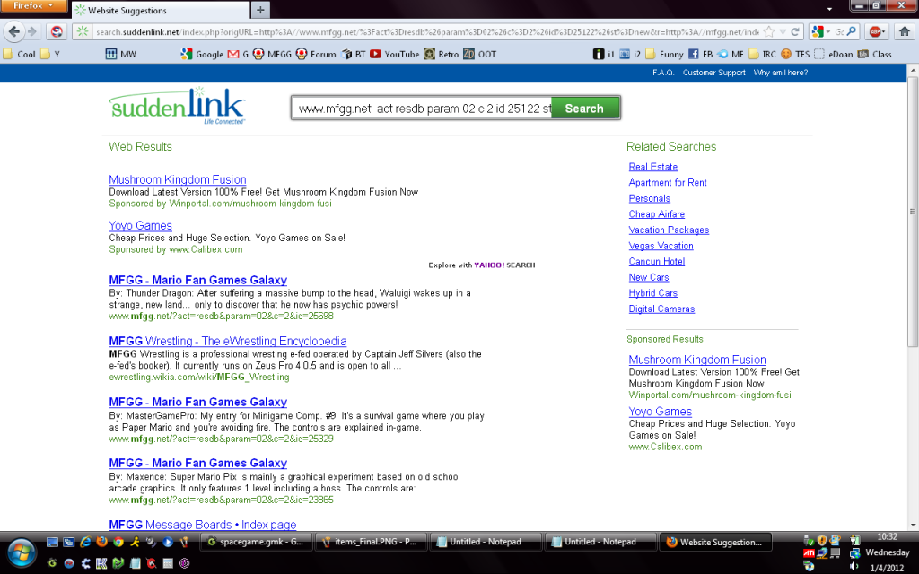Open the address bar history dropdown arrow
The height and width of the screenshot is (574, 919).
[783, 31]
